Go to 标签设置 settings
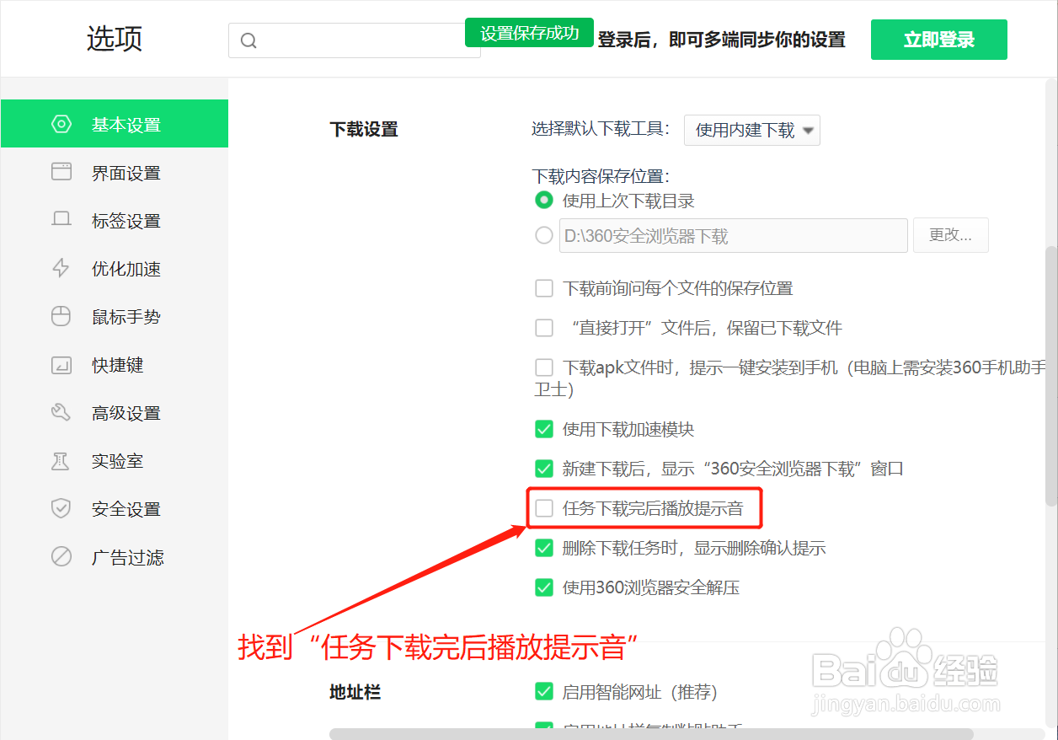Image resolution: width=1058 pixels, height=740 pixels. 115,221
